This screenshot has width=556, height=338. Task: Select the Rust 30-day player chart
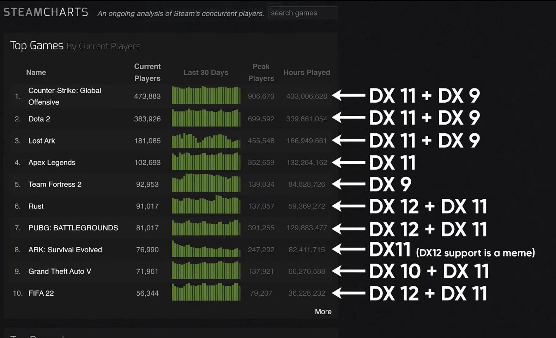(206, 204)
